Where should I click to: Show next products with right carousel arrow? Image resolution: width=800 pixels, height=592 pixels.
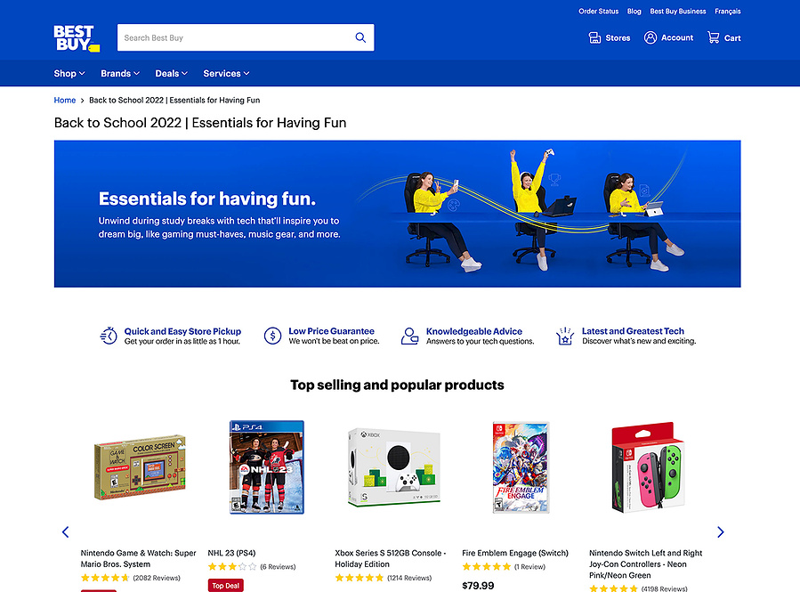click(x=720, y=532)
